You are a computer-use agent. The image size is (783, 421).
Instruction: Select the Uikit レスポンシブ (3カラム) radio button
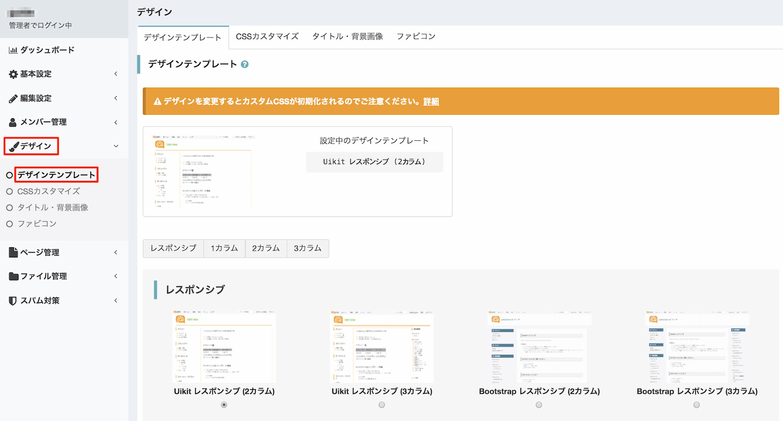[x=381, y=404]
